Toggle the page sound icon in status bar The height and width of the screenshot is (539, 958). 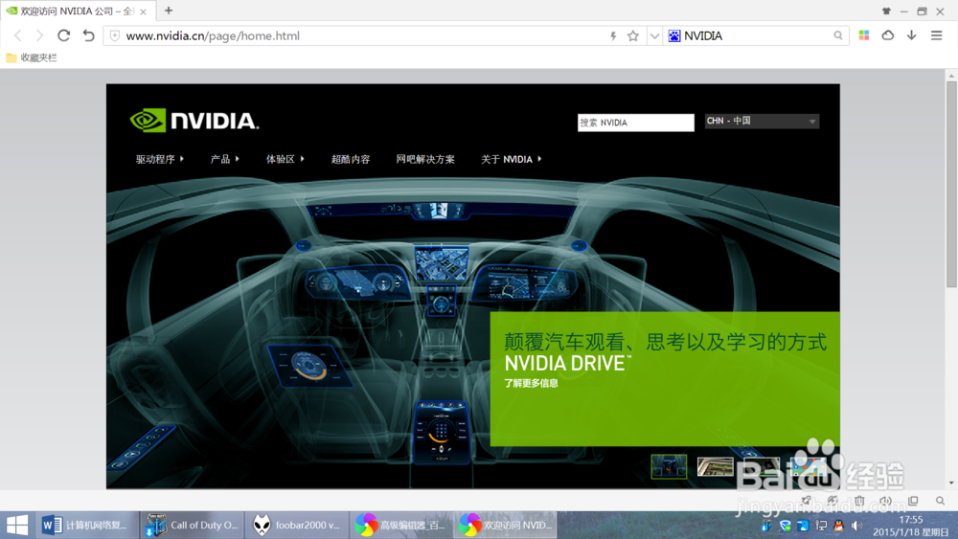(886, 501)
